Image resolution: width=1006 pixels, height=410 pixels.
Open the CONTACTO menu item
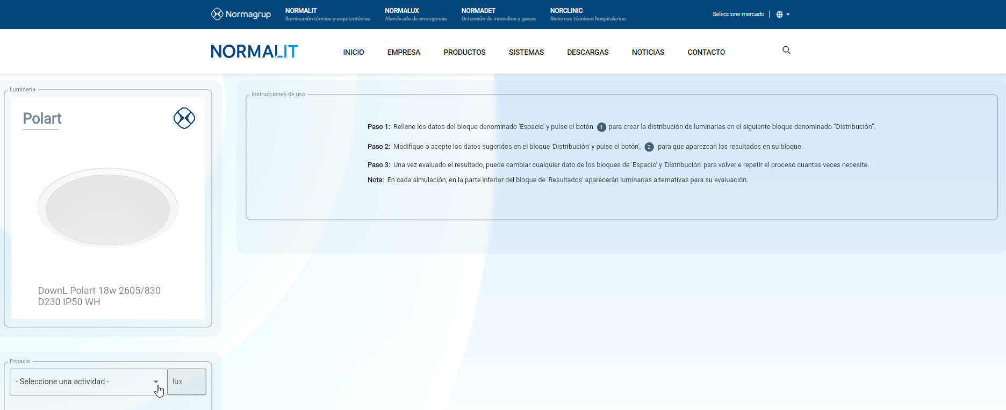coord(706,52)
